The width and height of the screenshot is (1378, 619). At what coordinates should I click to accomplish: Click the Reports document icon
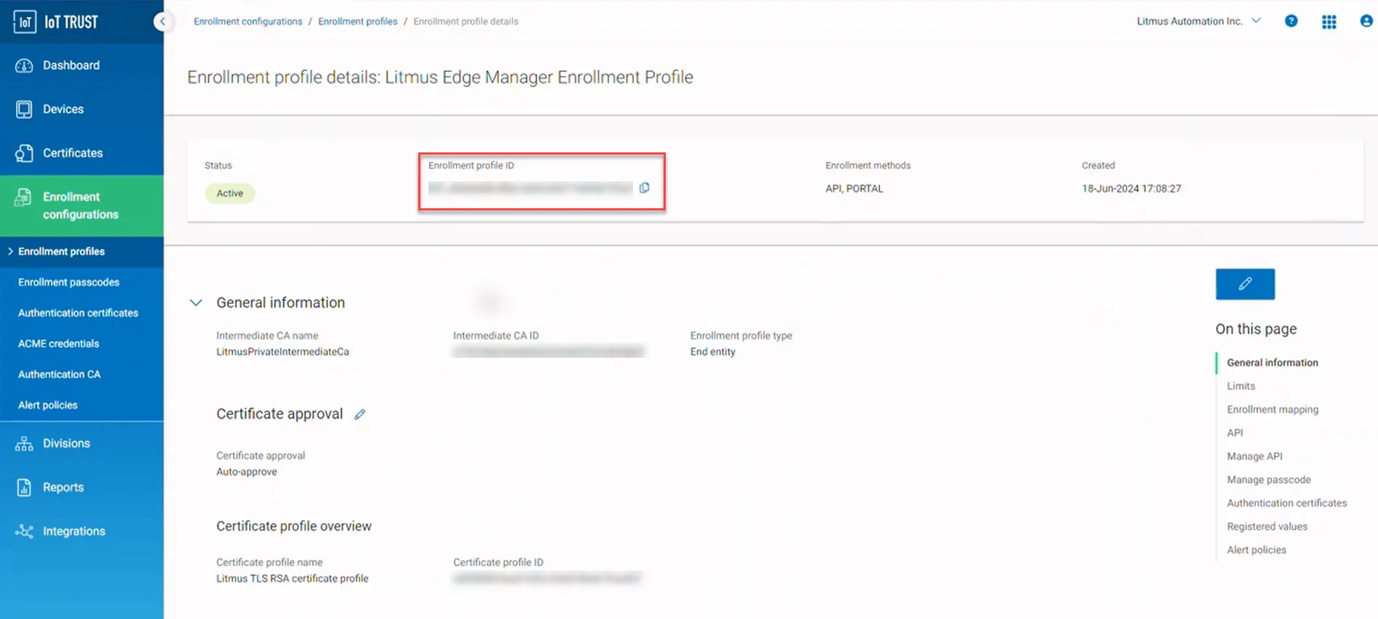tap(24, 488)
